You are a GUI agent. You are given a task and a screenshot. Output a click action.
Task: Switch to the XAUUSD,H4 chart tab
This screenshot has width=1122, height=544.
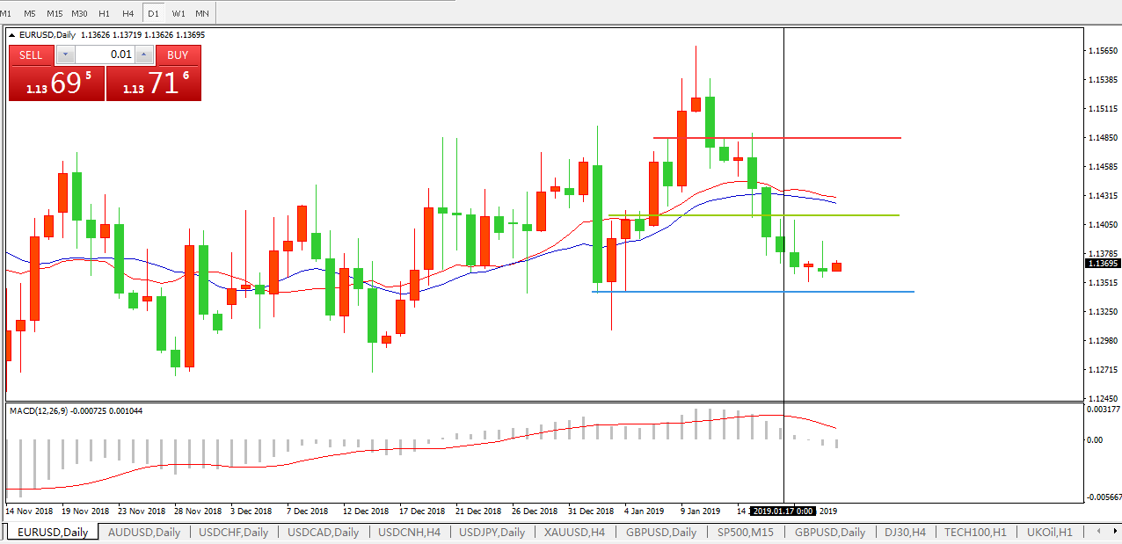574,532
